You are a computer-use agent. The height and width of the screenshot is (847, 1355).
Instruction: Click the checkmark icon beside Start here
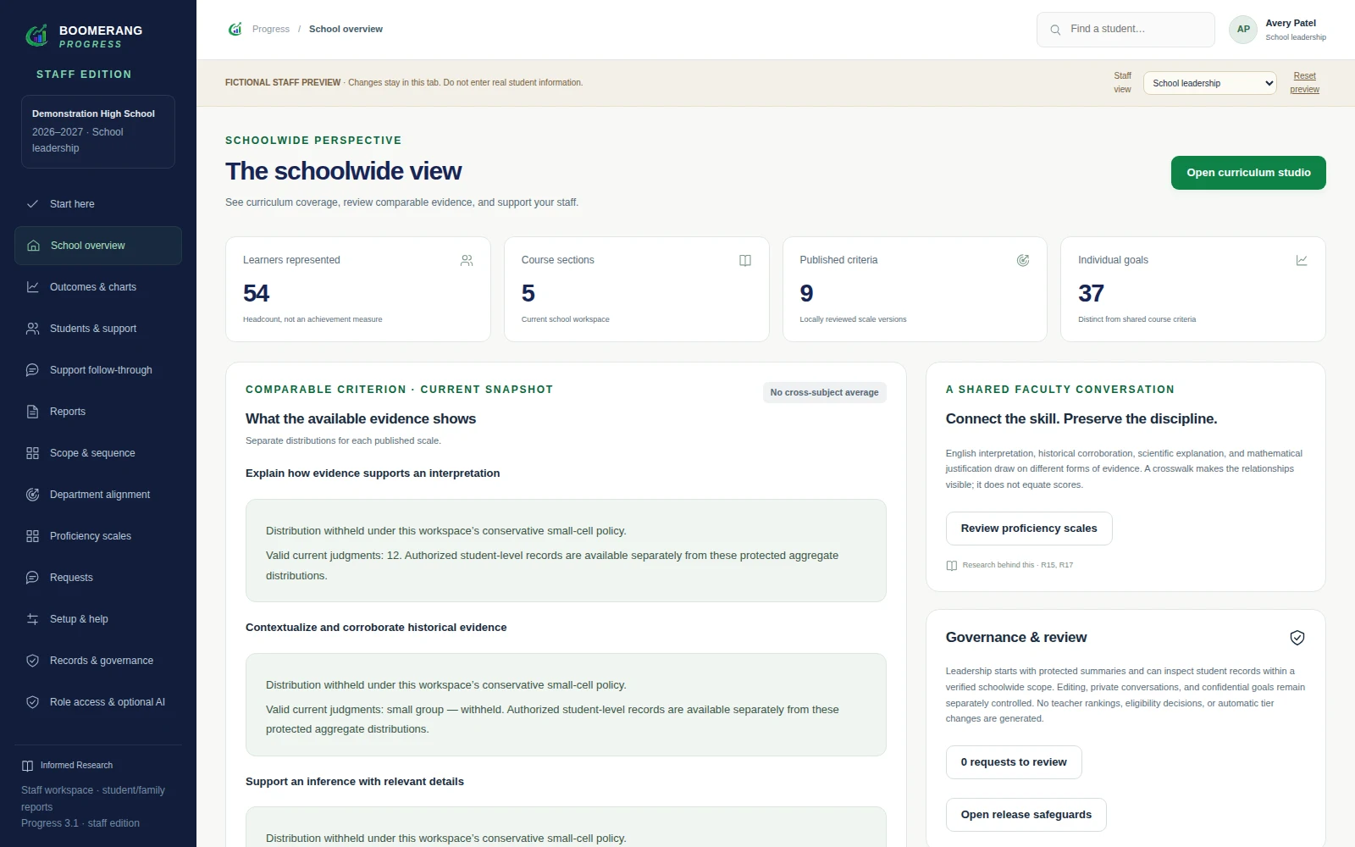(x=32, y=204)
